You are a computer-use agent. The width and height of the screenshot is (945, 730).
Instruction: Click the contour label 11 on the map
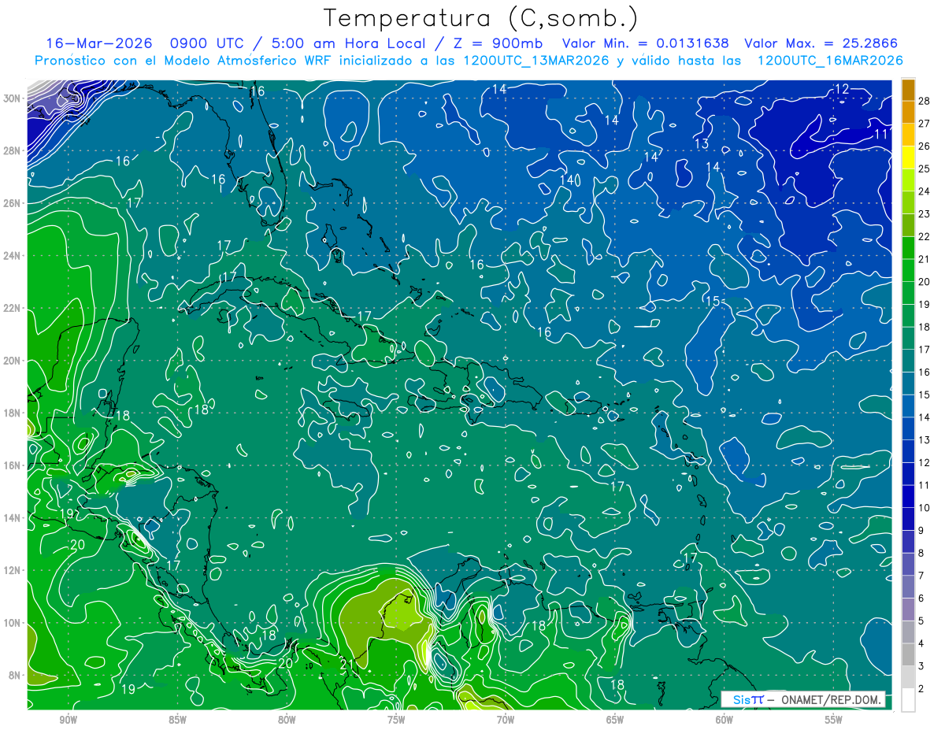tap(881, 134)
